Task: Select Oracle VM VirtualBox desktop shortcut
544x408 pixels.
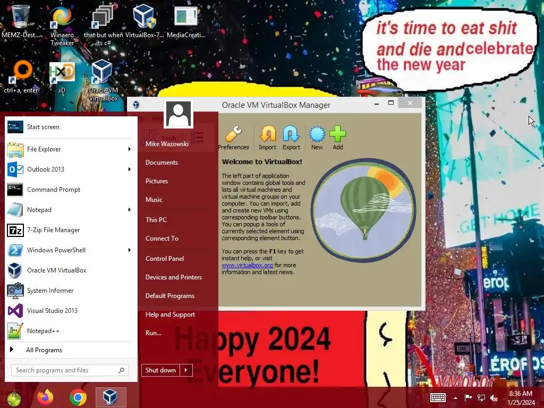Action: click(x=103, y=81)
